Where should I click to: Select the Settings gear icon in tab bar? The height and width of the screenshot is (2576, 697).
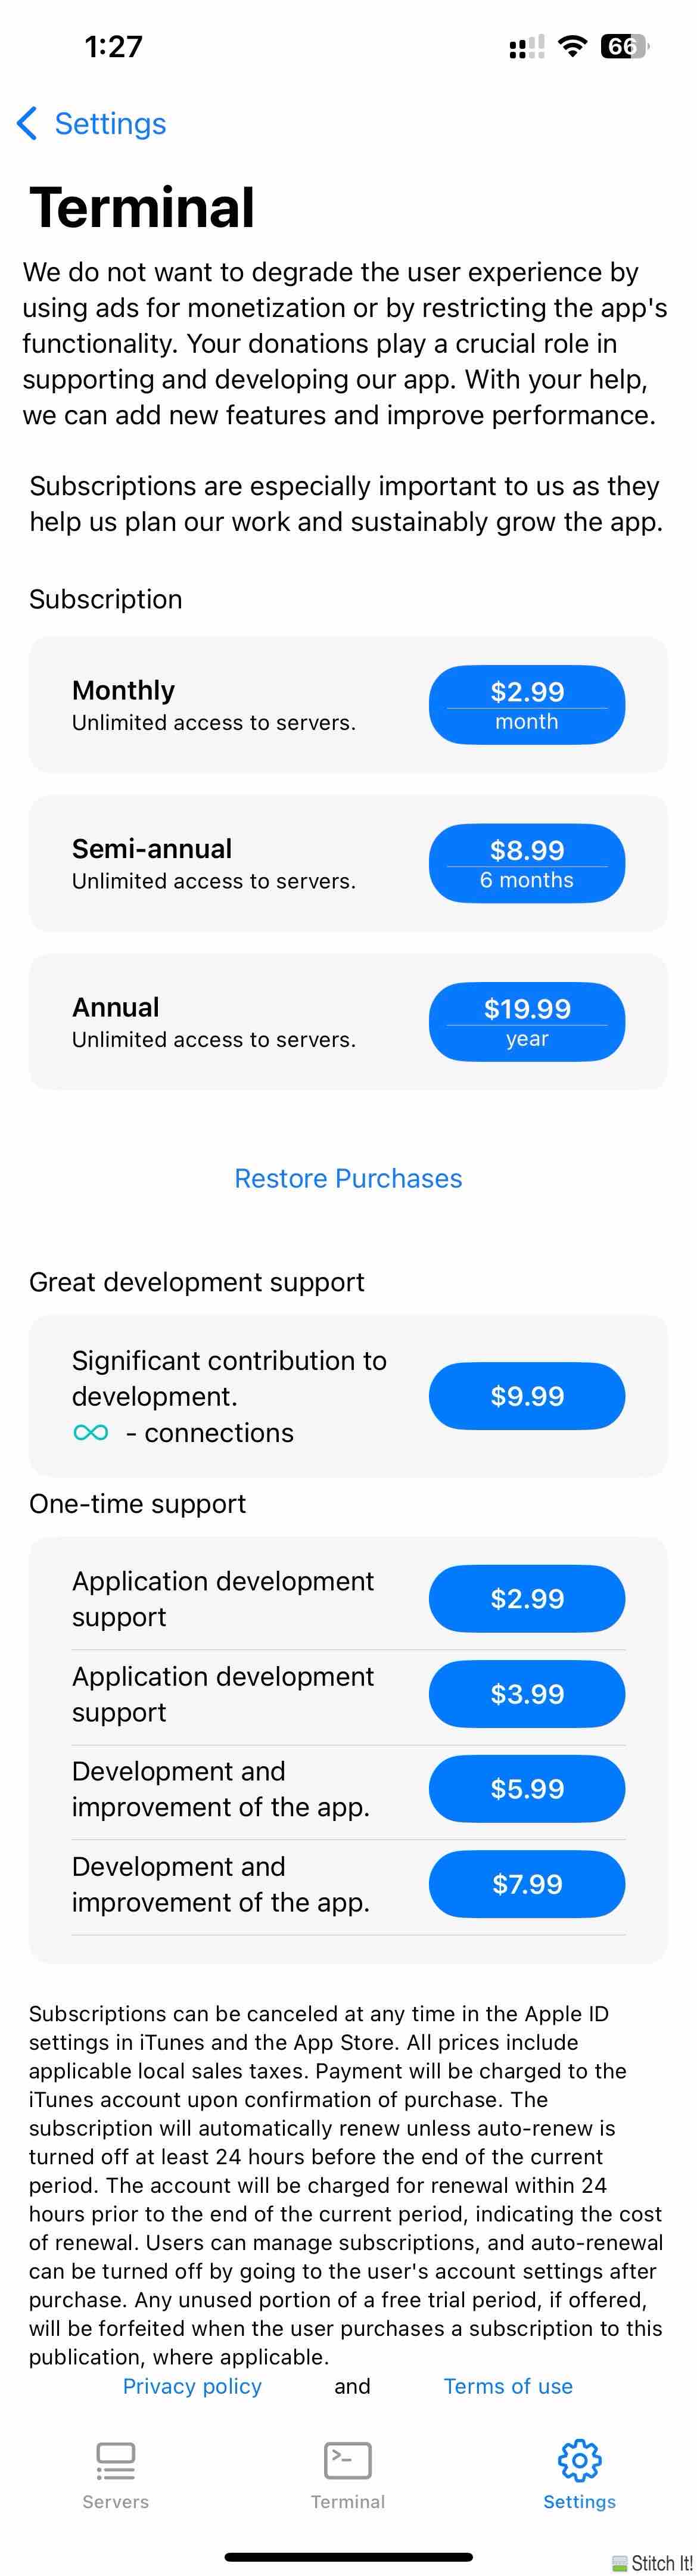point(579,2460)
